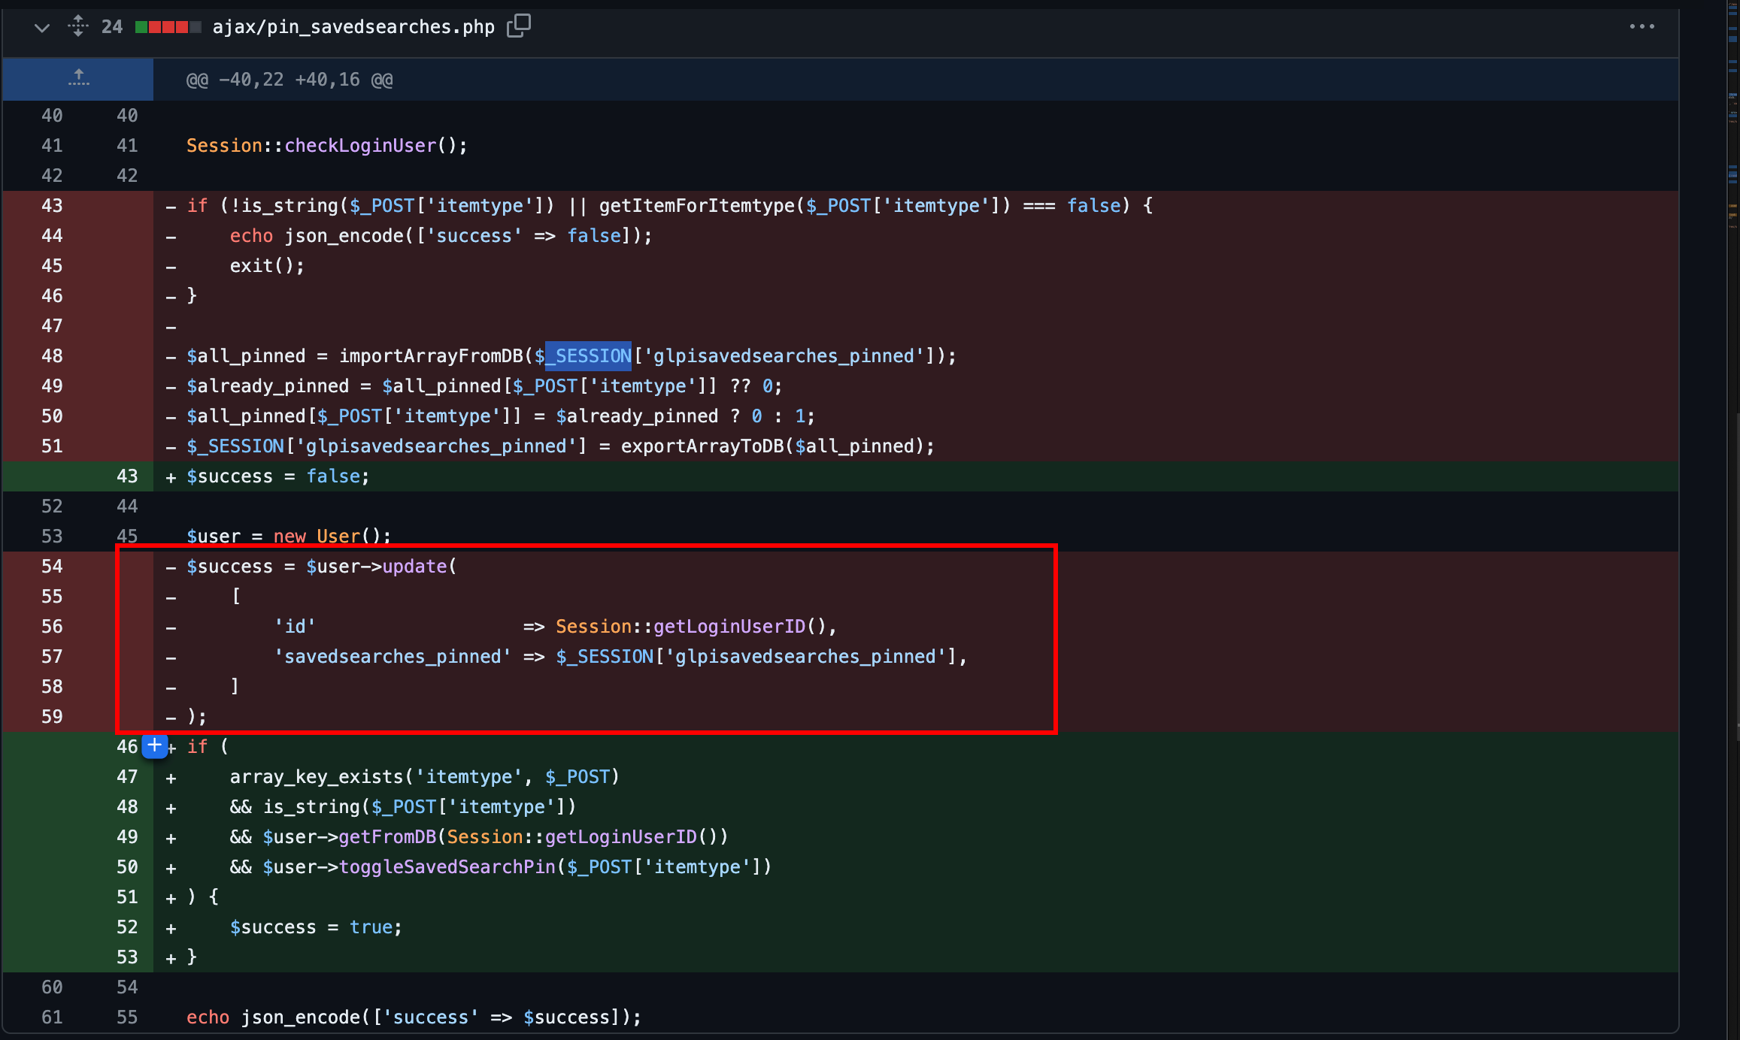Select new line number 53
The height and width of the screenshot is (1040, 1740).
127,957
